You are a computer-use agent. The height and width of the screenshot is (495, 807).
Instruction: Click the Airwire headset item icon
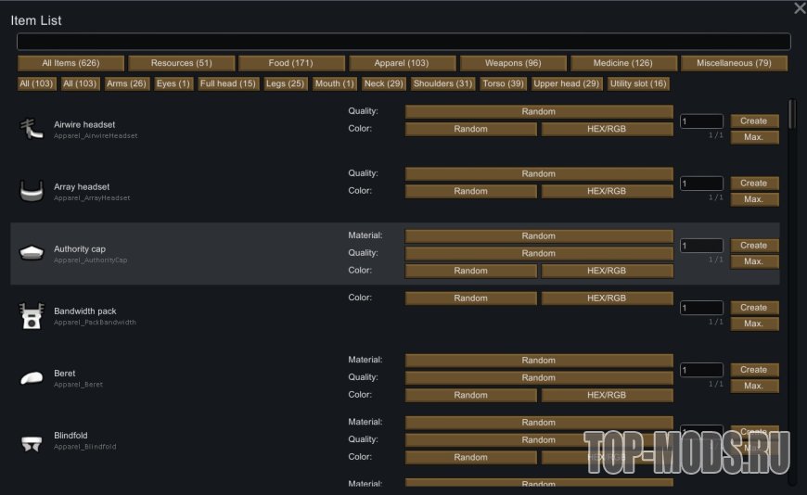pyautogui.click(x=31, y=129)
